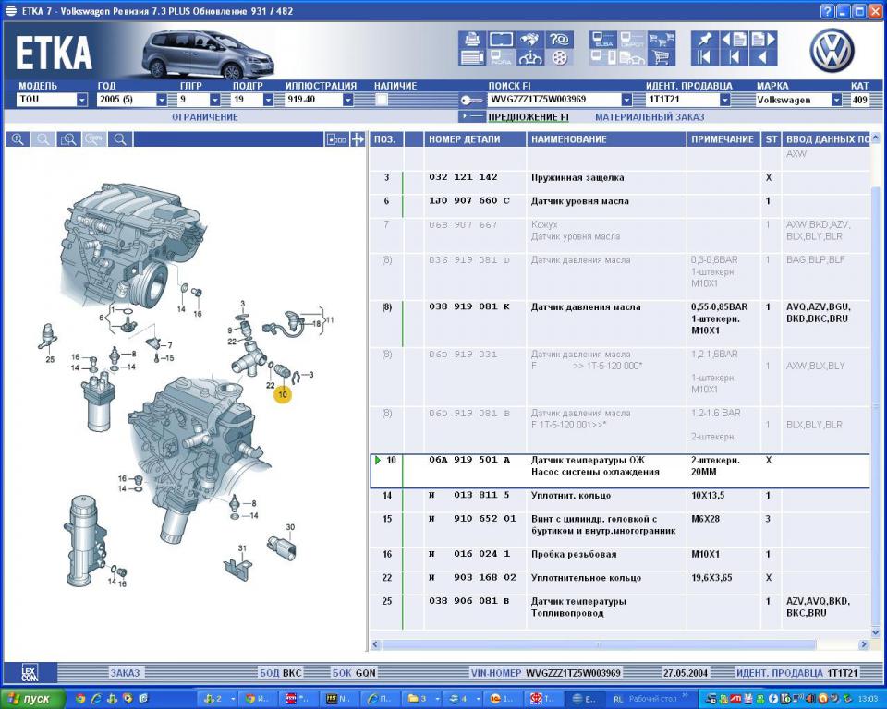The height and width of the screenshot is (709, 887).
Task: Expand the МАРКА Volkswagen dropdown
Action: (x=837, y=100)
